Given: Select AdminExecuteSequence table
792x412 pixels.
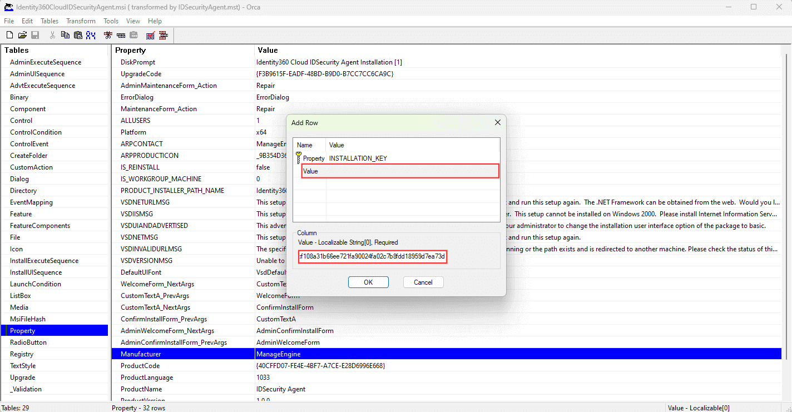Looking at the screenshot, I should pyautogui.click(x=46, y=62).
